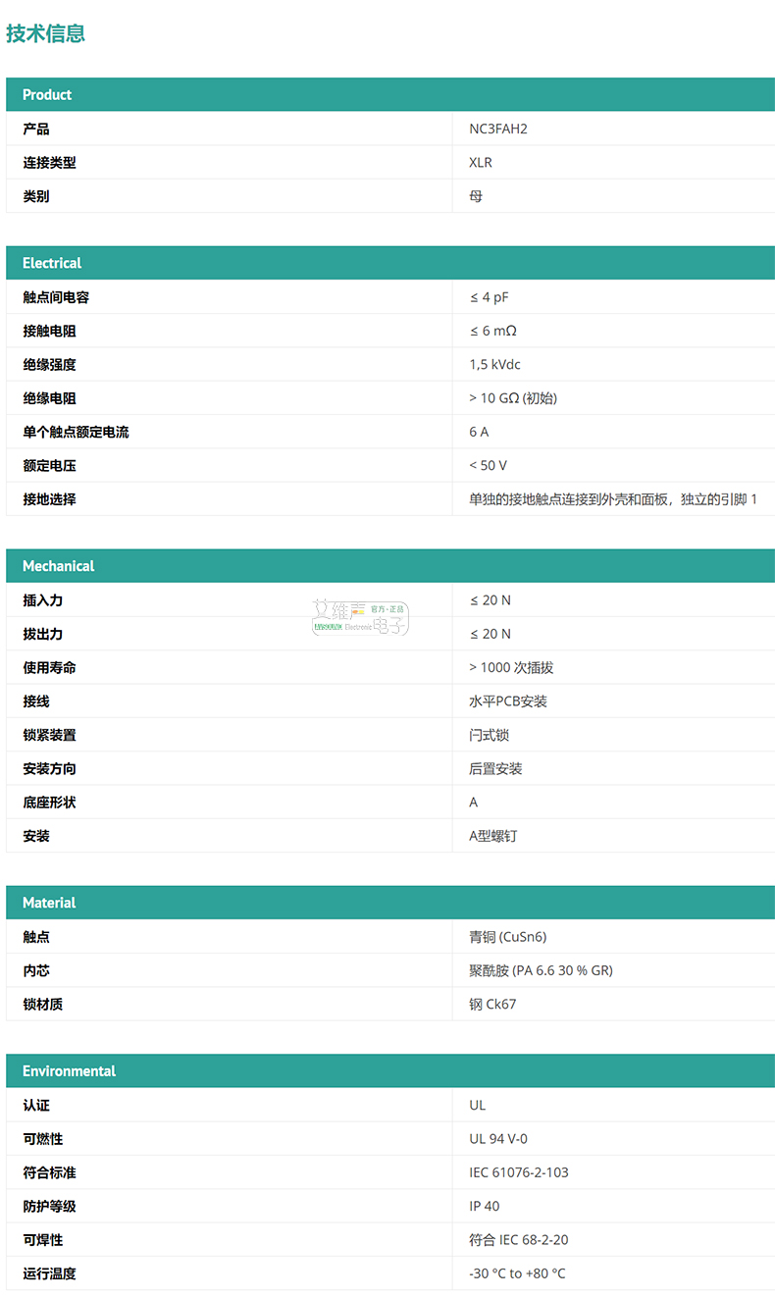Click the product value NC3FAH2
Image resolution: width=775 pixels, height=1298 pixels.
498,129
